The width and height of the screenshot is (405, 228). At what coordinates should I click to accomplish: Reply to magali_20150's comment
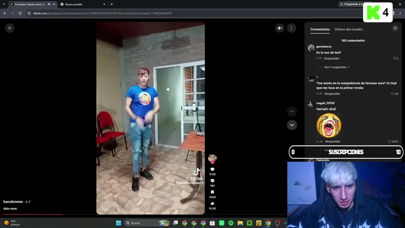(x=333, y=142)
